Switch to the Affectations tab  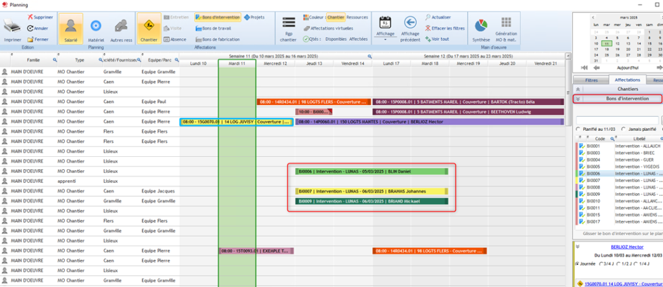click(x=627, y=80)
